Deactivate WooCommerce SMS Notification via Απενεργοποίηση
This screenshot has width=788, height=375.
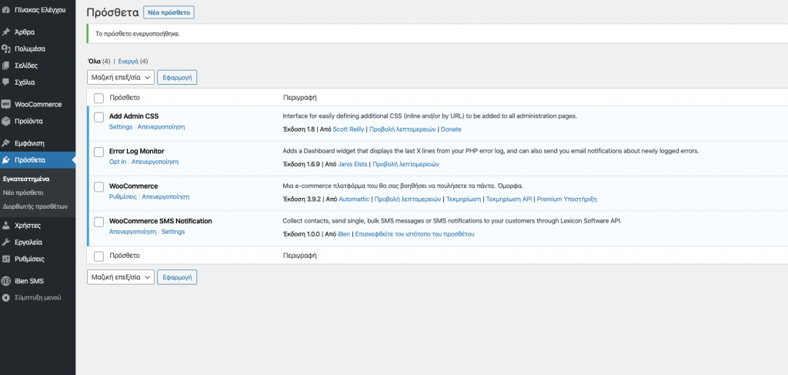coord(132,232)
